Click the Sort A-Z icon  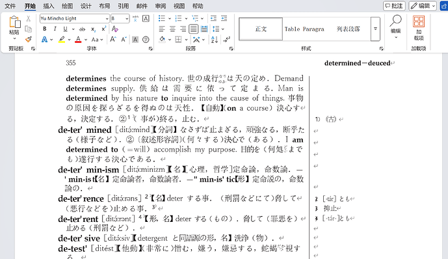[x=215, y=40]
